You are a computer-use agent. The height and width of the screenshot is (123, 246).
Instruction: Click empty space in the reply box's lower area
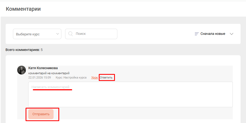(130, 101)
